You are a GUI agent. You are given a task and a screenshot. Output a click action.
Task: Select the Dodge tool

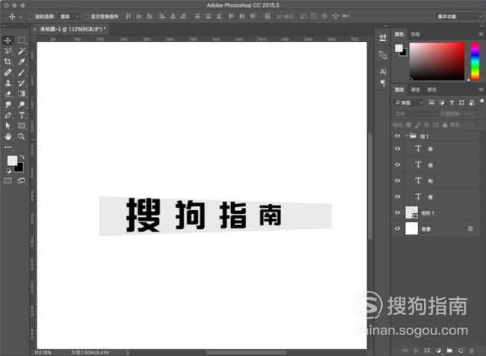(x=22, y=105)
